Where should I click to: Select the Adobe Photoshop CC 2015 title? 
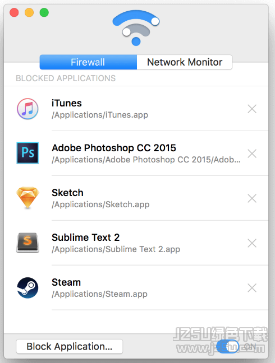point(114,148)
